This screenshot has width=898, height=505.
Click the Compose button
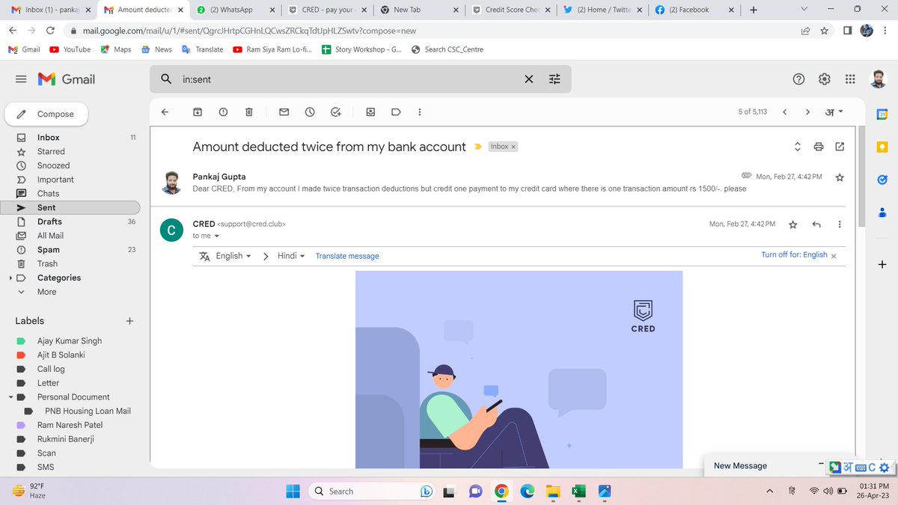pyautogui.click(x=46, y=114)
